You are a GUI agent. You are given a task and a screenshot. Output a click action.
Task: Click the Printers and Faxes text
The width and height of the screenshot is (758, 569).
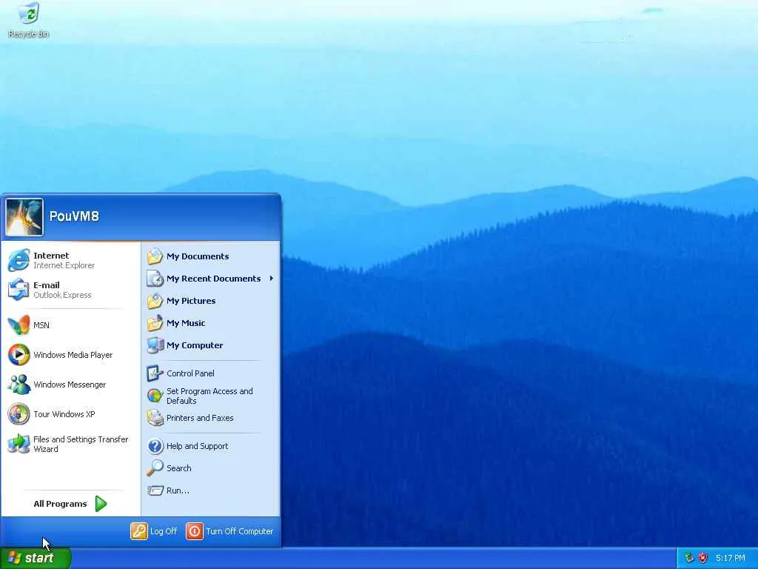pos(200,418)
